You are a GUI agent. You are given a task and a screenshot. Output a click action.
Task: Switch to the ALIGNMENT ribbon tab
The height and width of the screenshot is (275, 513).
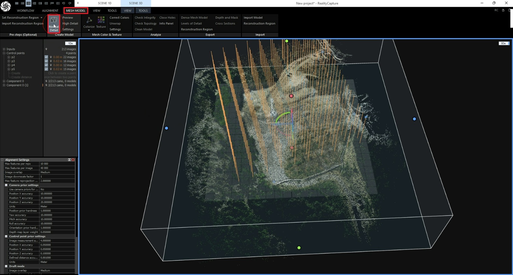point(50,11)
